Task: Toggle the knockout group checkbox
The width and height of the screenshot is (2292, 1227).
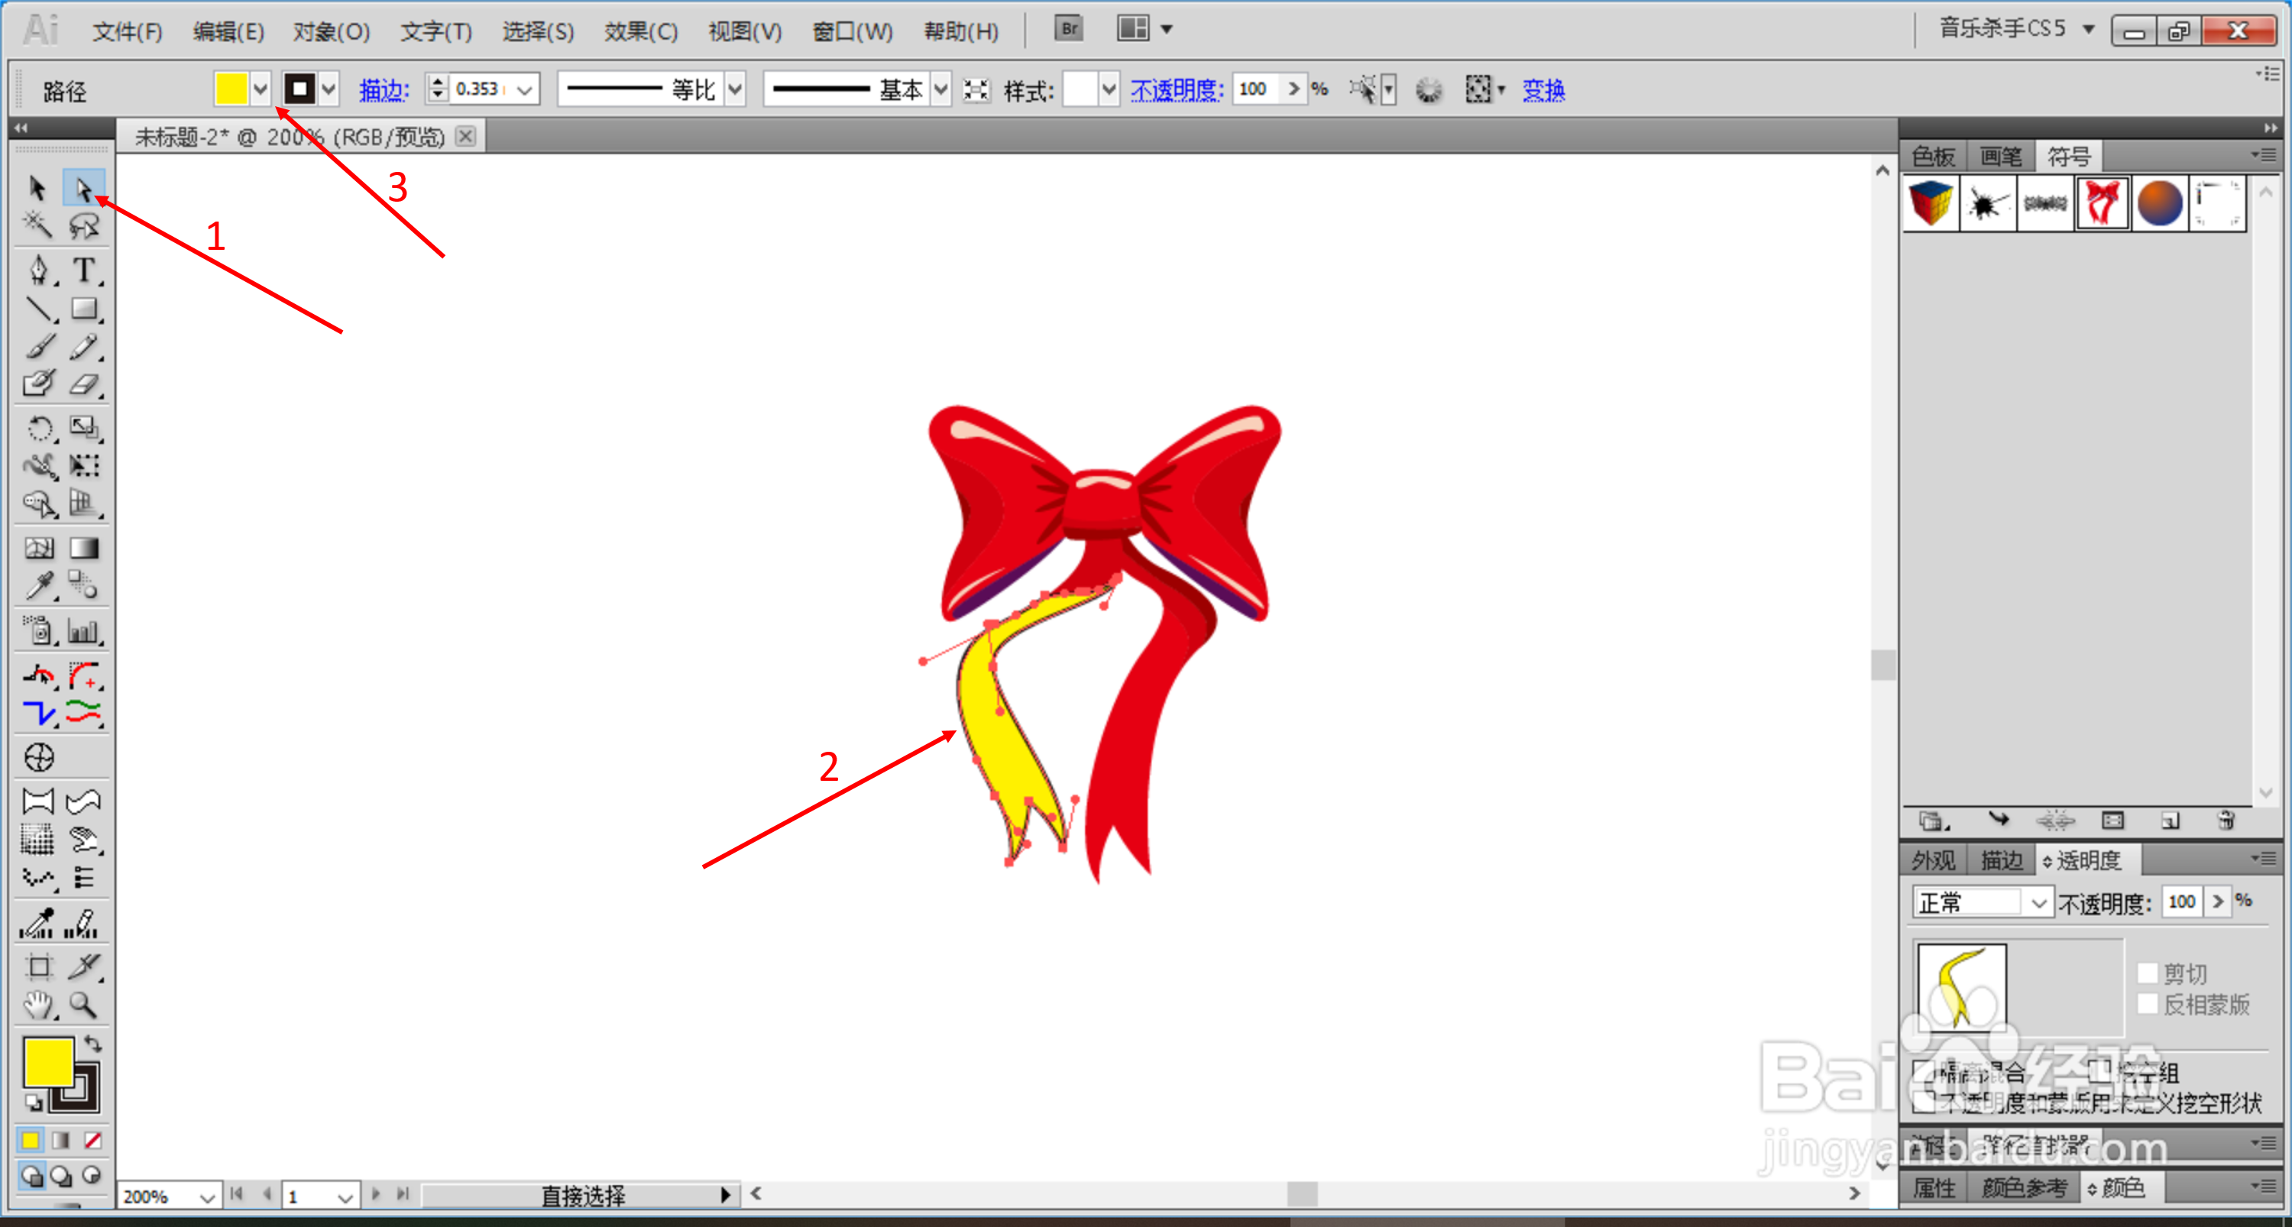Action: (2099, 1071)
